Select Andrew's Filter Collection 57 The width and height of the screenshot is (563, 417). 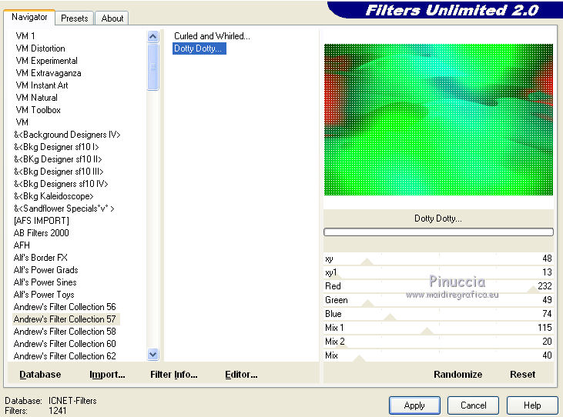click(x=65, y=319)
